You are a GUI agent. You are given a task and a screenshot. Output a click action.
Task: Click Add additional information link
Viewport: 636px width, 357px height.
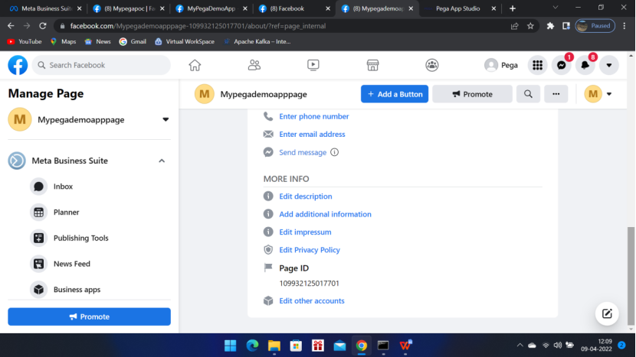coord(325,214)
